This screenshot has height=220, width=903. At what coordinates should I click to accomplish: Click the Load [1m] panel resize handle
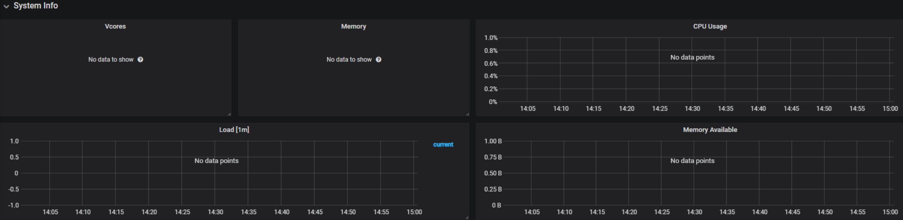[x=467, y=218]
